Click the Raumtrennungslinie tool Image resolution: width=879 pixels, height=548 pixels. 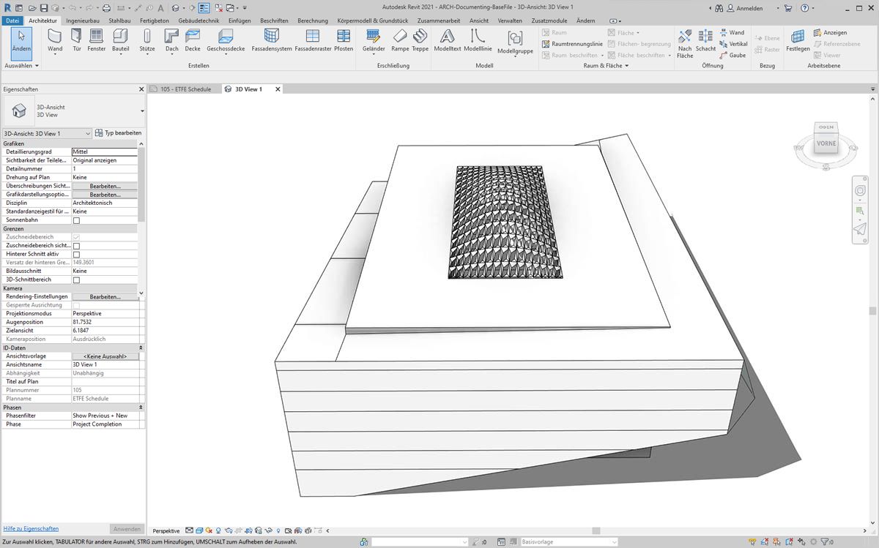(572, 44)
